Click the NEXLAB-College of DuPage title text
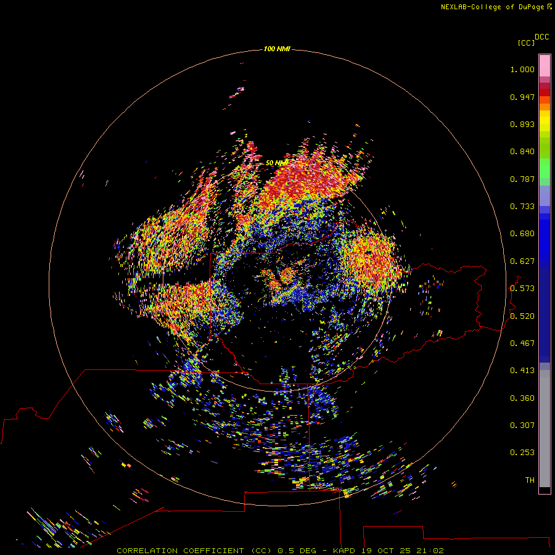 coord(492,7)
